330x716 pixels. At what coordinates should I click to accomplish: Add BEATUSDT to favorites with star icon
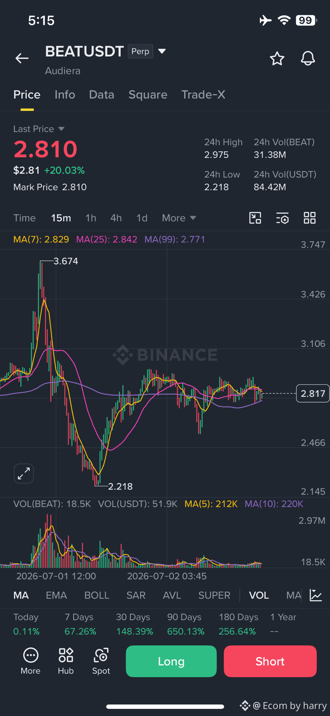277,59
